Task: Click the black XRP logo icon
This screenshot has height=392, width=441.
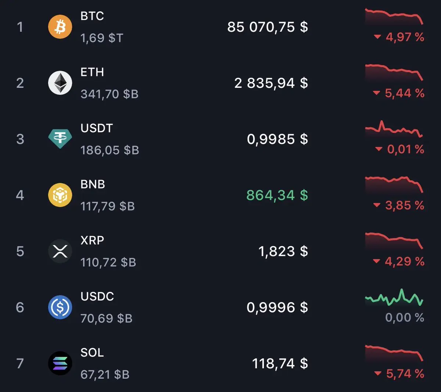Action: (x=60, y=251)
